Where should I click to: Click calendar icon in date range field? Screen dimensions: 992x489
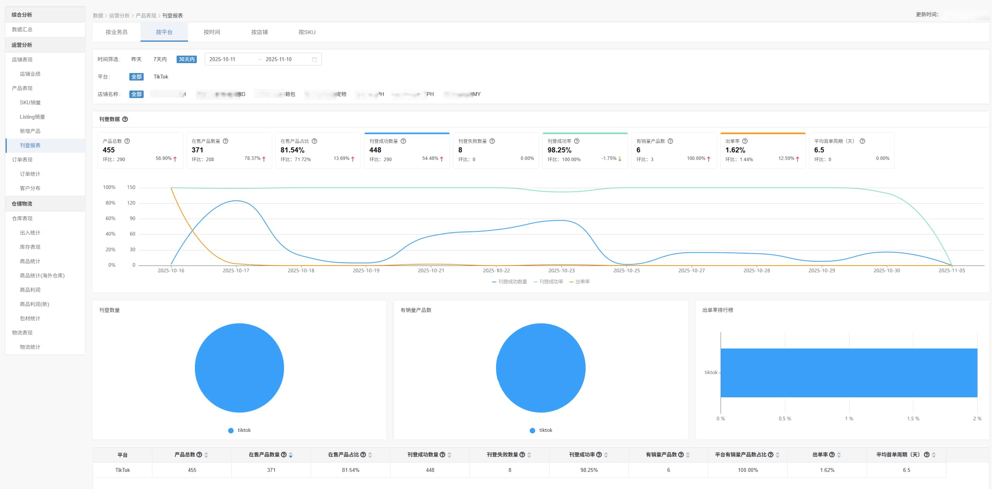314,59
